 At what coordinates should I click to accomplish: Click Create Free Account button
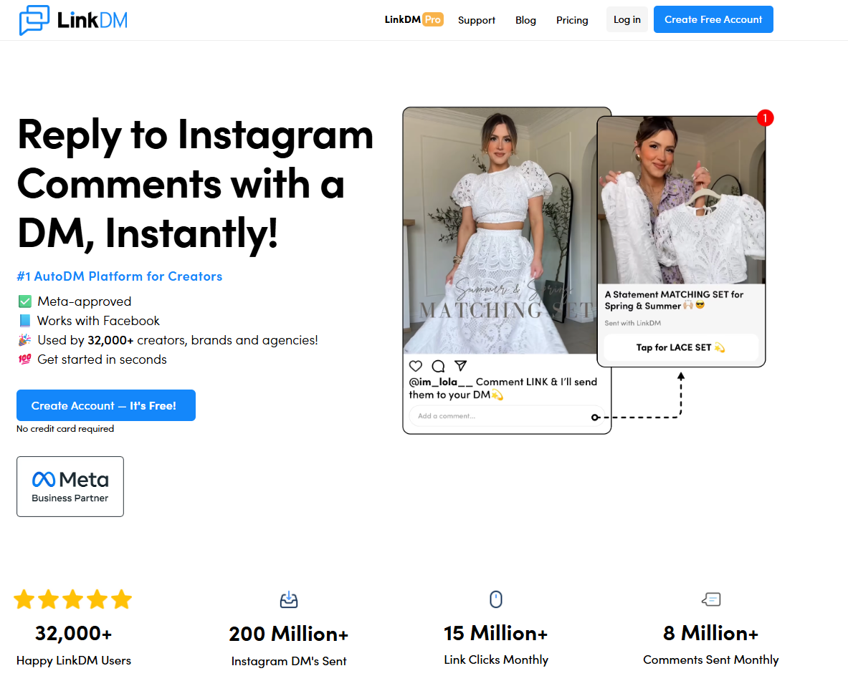pos(713,19)
